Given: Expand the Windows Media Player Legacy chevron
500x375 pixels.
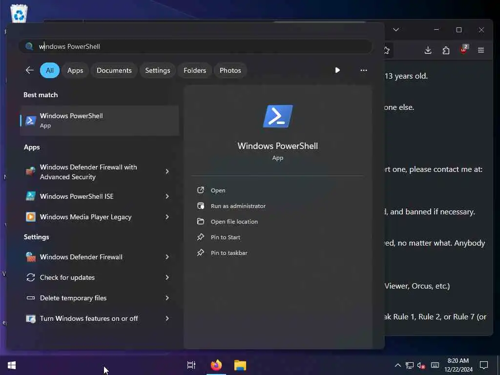Looking at the screenshot, I should tap(167, 217).
